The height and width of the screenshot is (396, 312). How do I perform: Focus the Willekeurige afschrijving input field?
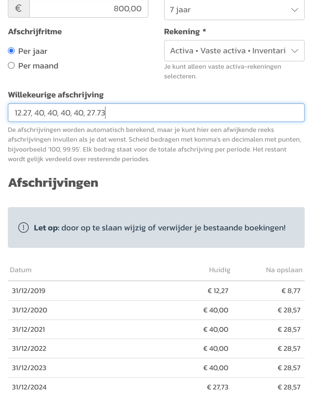[x=156, y=113]
